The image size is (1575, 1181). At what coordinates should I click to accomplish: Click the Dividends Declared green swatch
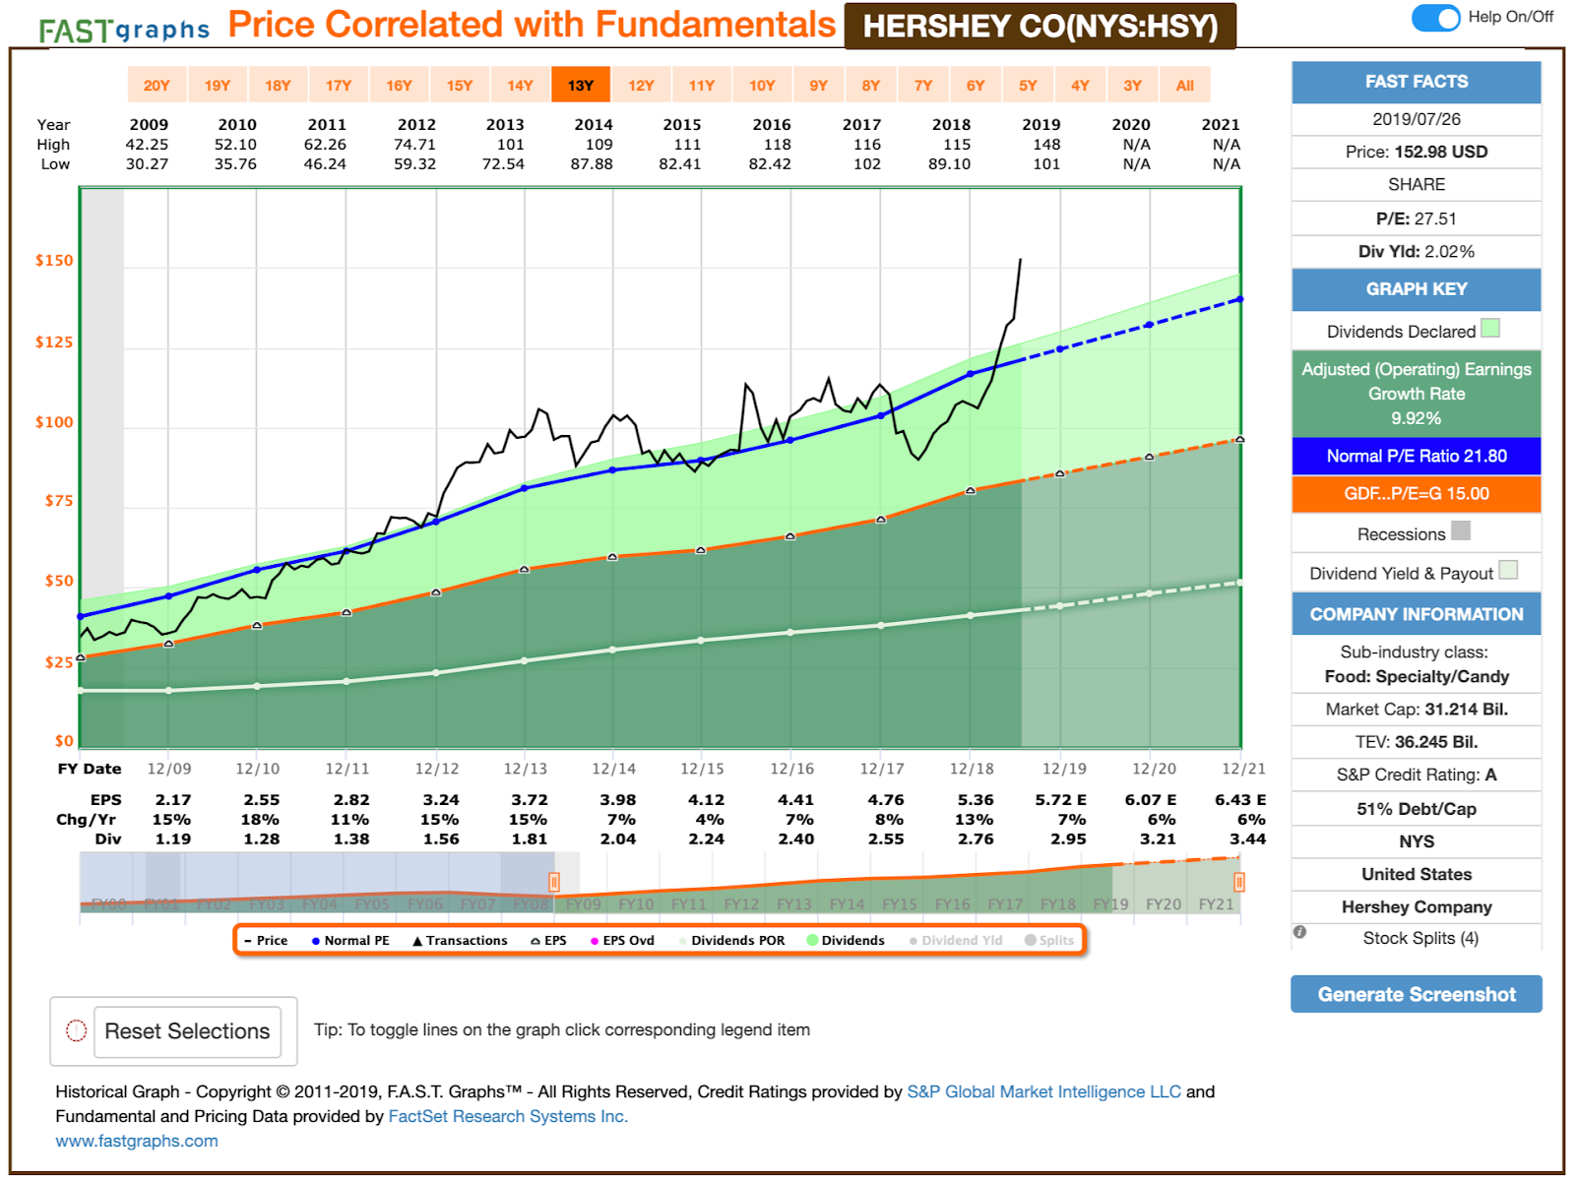1490,328
